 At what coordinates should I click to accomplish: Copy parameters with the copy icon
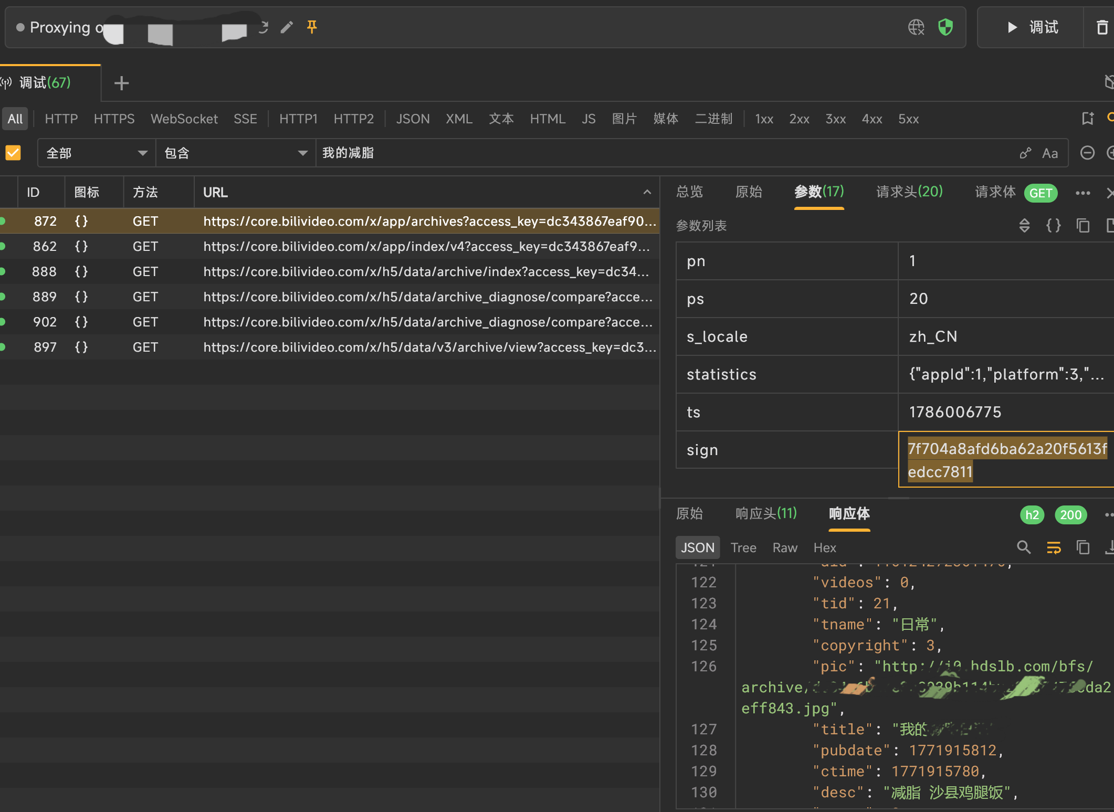pyautogui.click(x=1083, y=226)
